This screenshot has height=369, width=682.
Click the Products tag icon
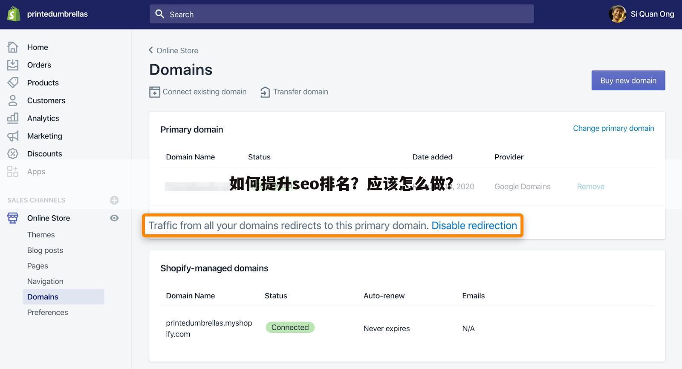coord(13,83)
